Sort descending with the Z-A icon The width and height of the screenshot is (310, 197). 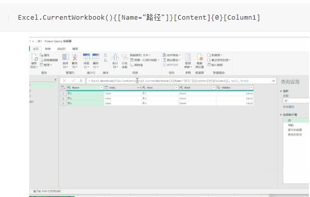[x=106, y=60]
